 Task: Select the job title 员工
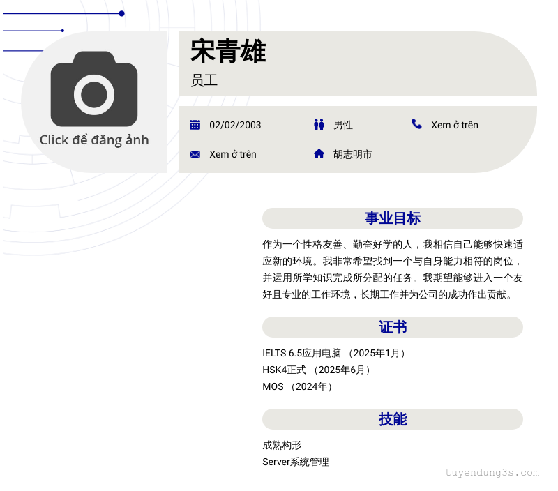tap(204, 80)
